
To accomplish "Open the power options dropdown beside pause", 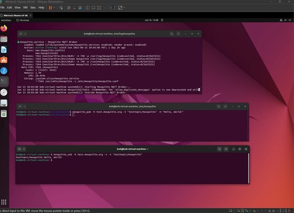I will pyautogui.click(x=55, y=7).
